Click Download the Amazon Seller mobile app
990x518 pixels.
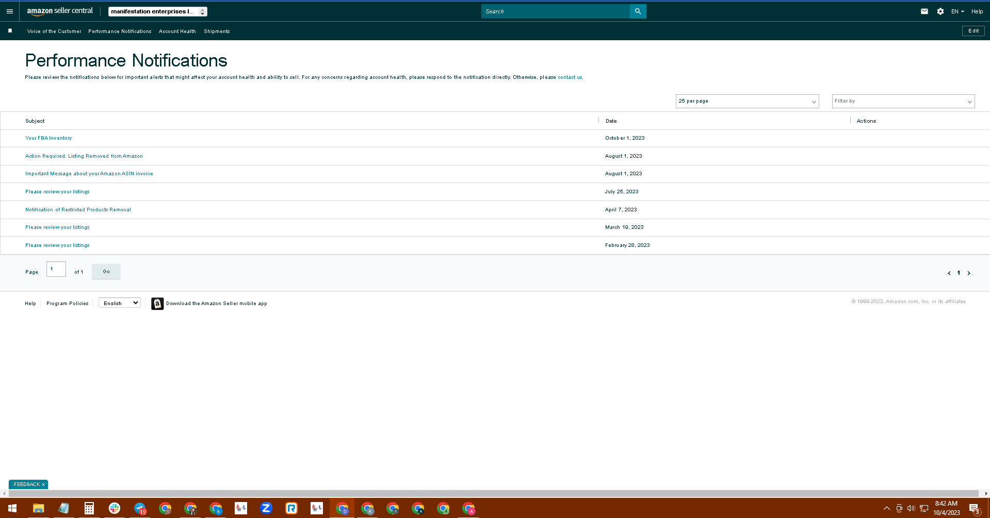pyautogui.click(x=217, y=304)
